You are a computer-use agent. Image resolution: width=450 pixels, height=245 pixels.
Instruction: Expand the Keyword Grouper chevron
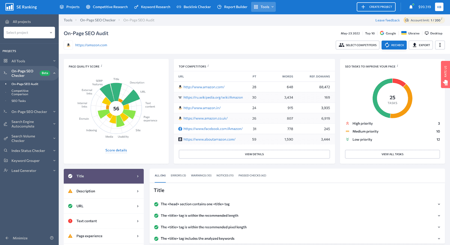(54, 161)
